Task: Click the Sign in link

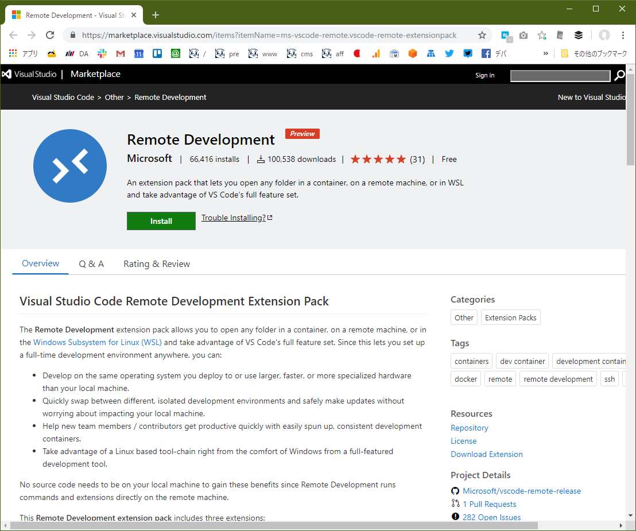Action: click(484, 75)
